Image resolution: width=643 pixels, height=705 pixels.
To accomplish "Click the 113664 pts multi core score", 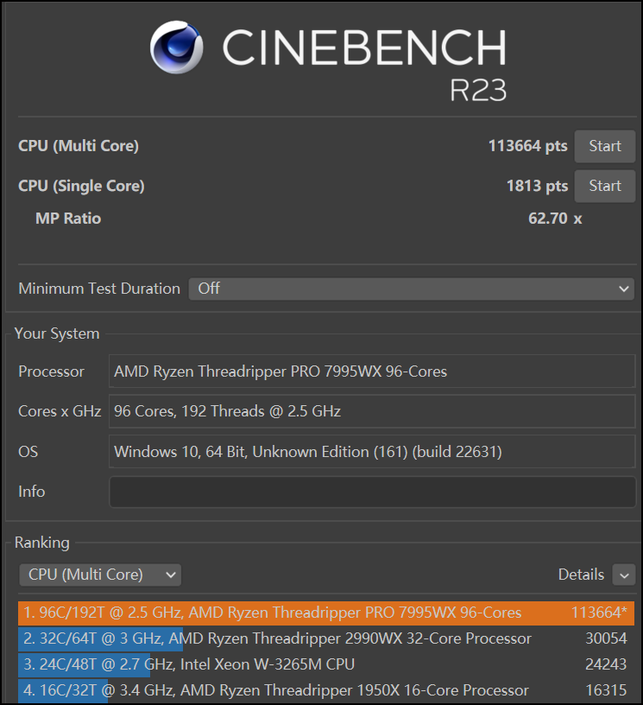I will point(527,146).
